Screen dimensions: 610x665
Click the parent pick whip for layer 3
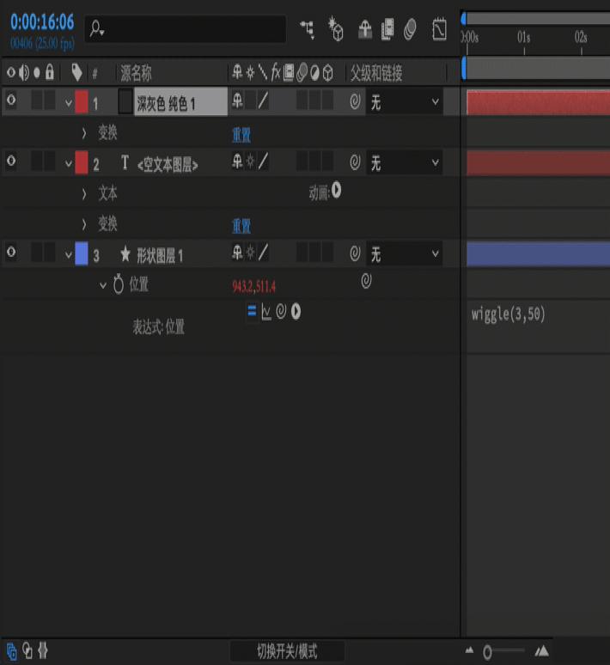pyautogui.click(x=355, y=253)
